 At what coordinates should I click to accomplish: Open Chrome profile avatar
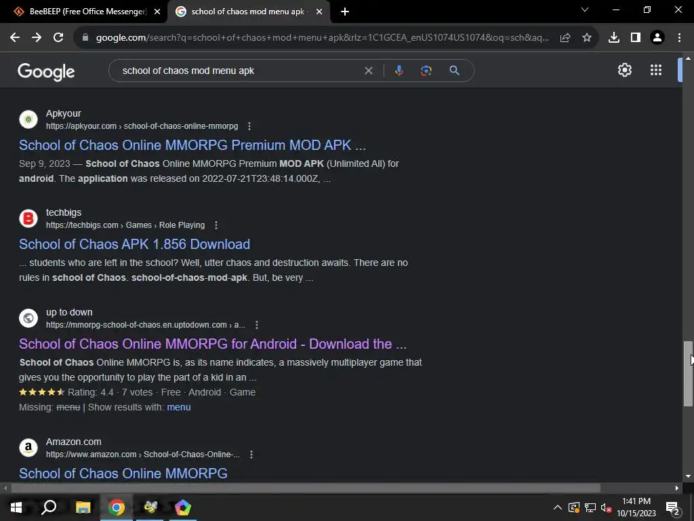tap(657, 38)
